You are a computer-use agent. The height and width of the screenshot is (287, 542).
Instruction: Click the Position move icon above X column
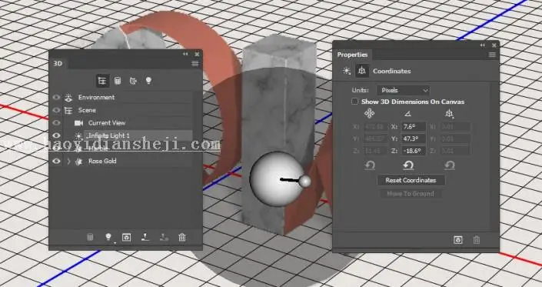pos(369,113)
